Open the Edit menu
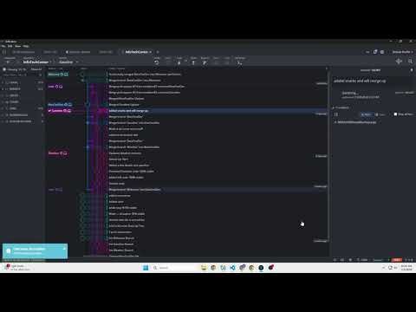The height and width of the screenshot is (312, 416). 10,46
